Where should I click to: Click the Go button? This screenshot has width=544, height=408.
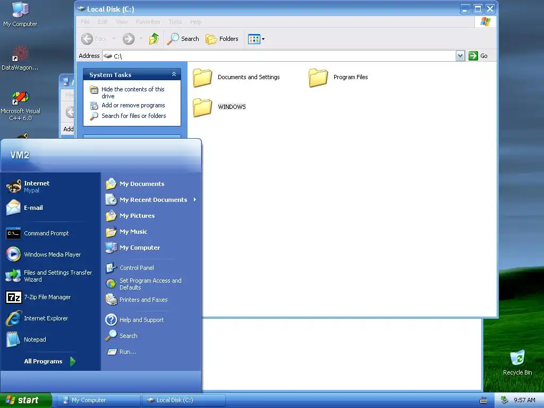[479, 56]
